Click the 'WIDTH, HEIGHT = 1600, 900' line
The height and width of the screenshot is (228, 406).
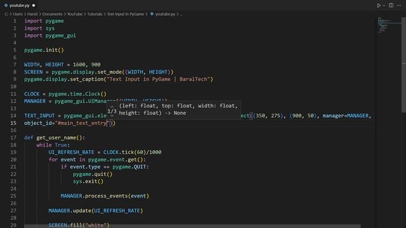coord(62,65)
